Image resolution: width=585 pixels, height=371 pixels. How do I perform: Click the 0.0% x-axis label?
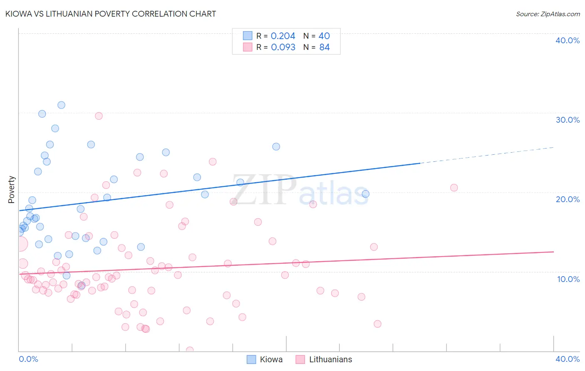pyautogui.click(x=28, y=359)
